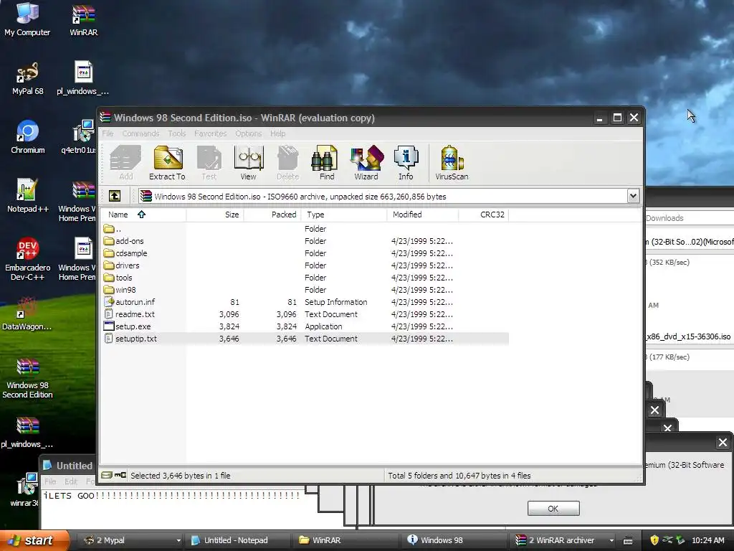
Task: Click the Find binoculars icon
Action: pyautogui.click(x=326, y=163)
